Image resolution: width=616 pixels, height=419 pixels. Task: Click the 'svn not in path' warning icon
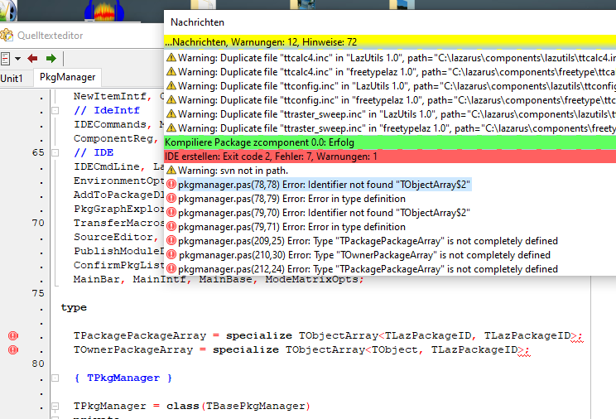point(171,171)
